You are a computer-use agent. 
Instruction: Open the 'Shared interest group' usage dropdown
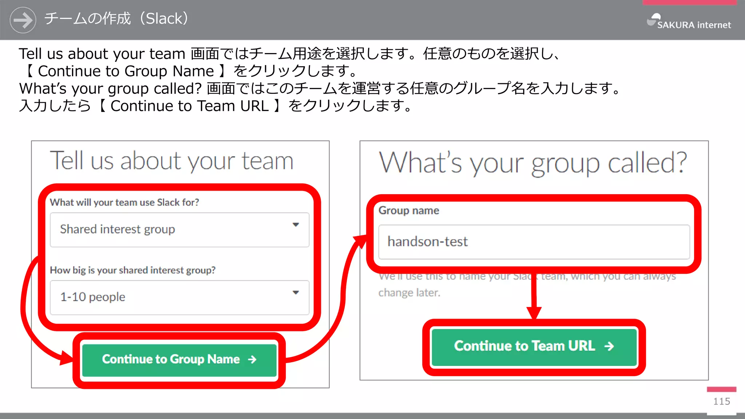tap(179, 230)
